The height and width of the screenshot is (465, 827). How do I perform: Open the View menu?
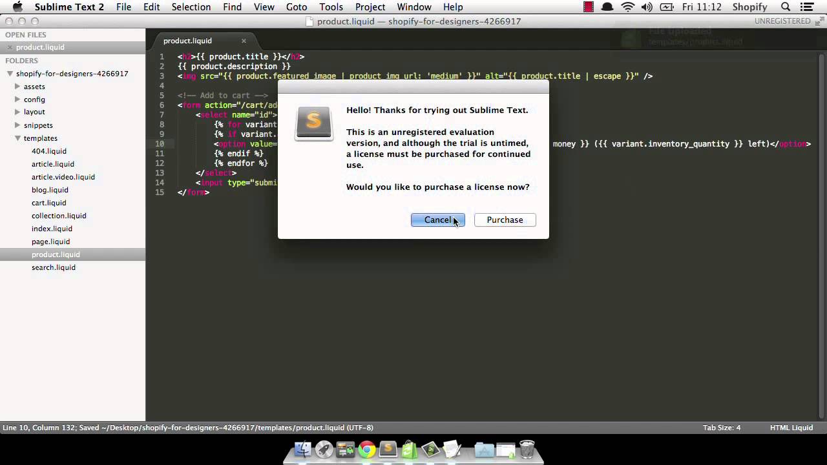click(264, 7)
